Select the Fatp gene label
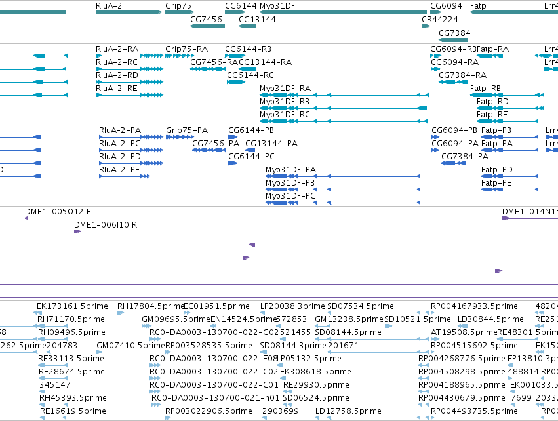 click(478, 6)
